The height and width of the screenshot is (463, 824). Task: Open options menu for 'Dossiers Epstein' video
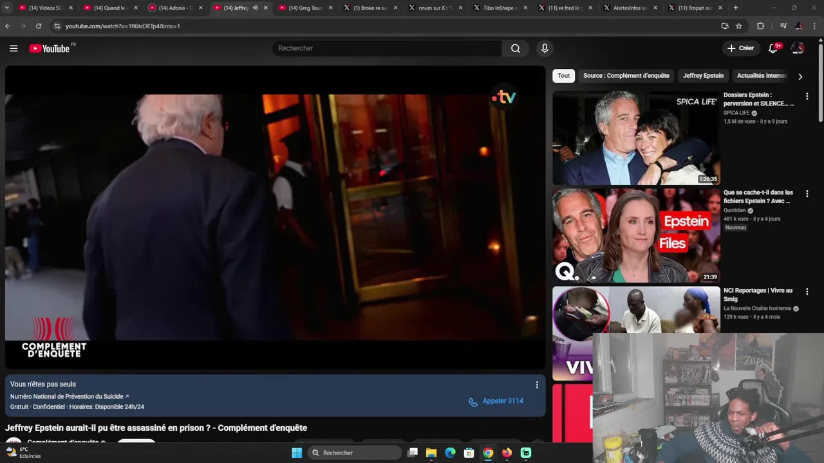(x=807, y=96)
